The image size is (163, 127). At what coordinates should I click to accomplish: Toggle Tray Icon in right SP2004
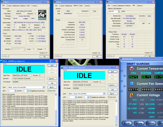point(109,97)
